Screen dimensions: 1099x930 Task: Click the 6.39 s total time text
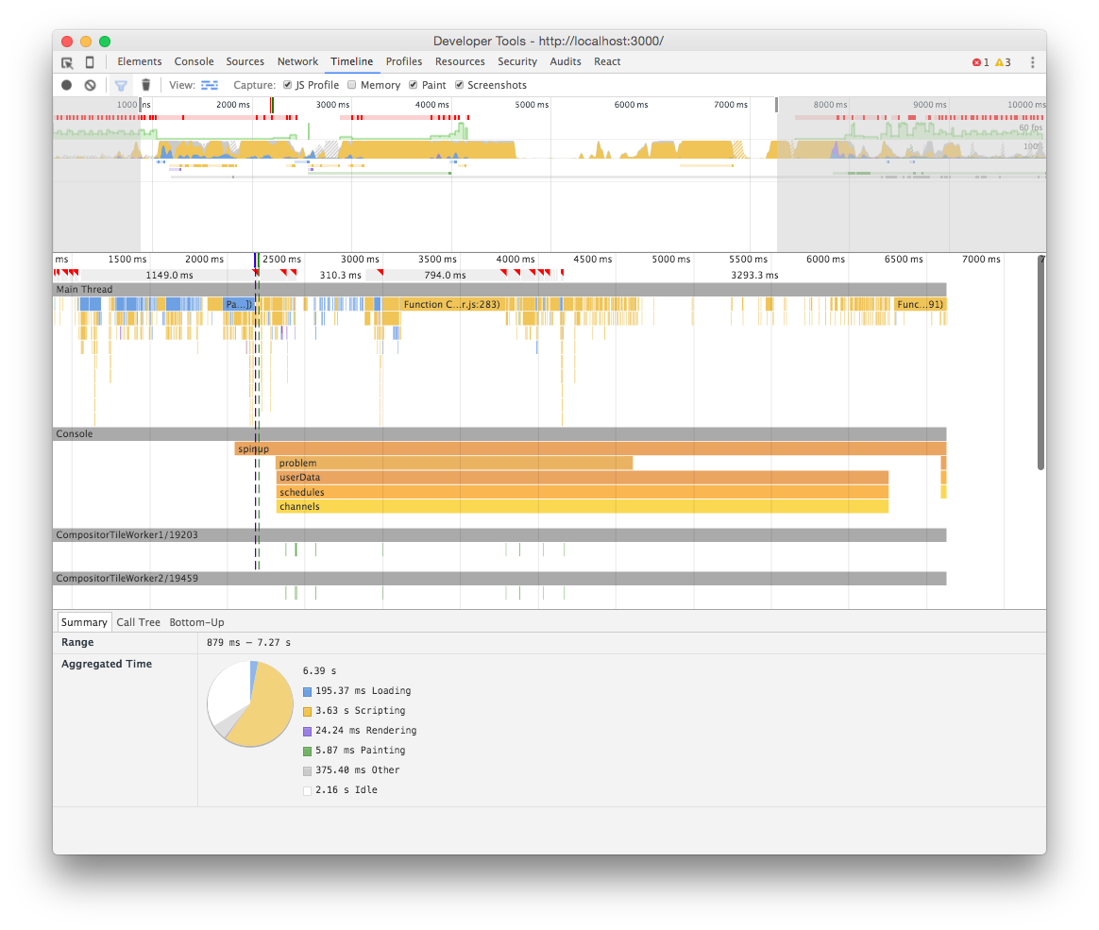coord(320,670)
